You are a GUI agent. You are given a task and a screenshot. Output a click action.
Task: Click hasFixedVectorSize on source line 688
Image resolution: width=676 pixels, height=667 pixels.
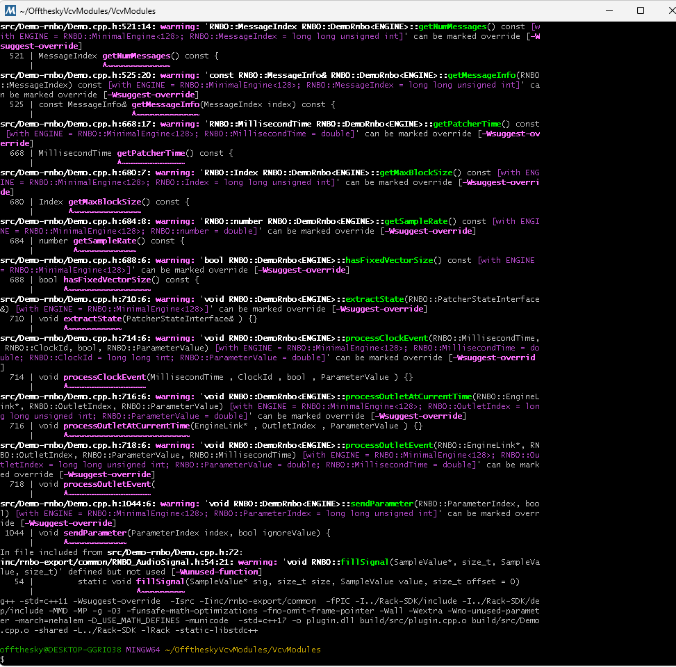pos(106,280)
